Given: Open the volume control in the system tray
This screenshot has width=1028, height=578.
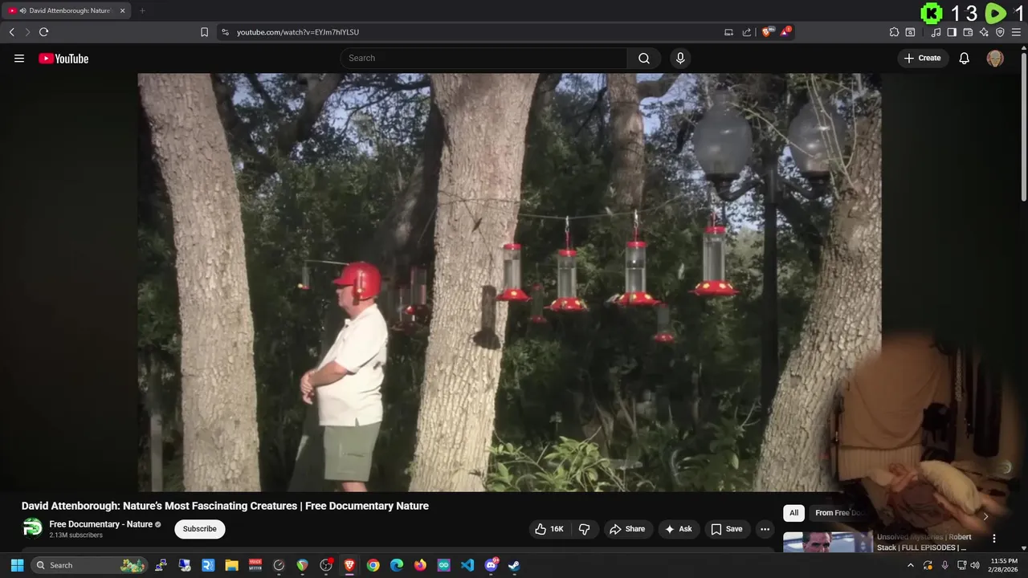Looking at the screenshot, I should 975,565.
